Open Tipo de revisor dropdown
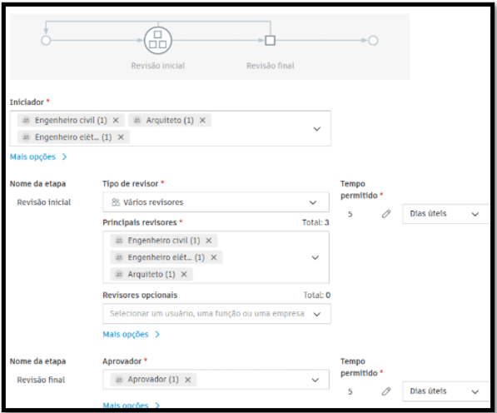The height and width of the screenshot is (413, 497). [216, 202]
